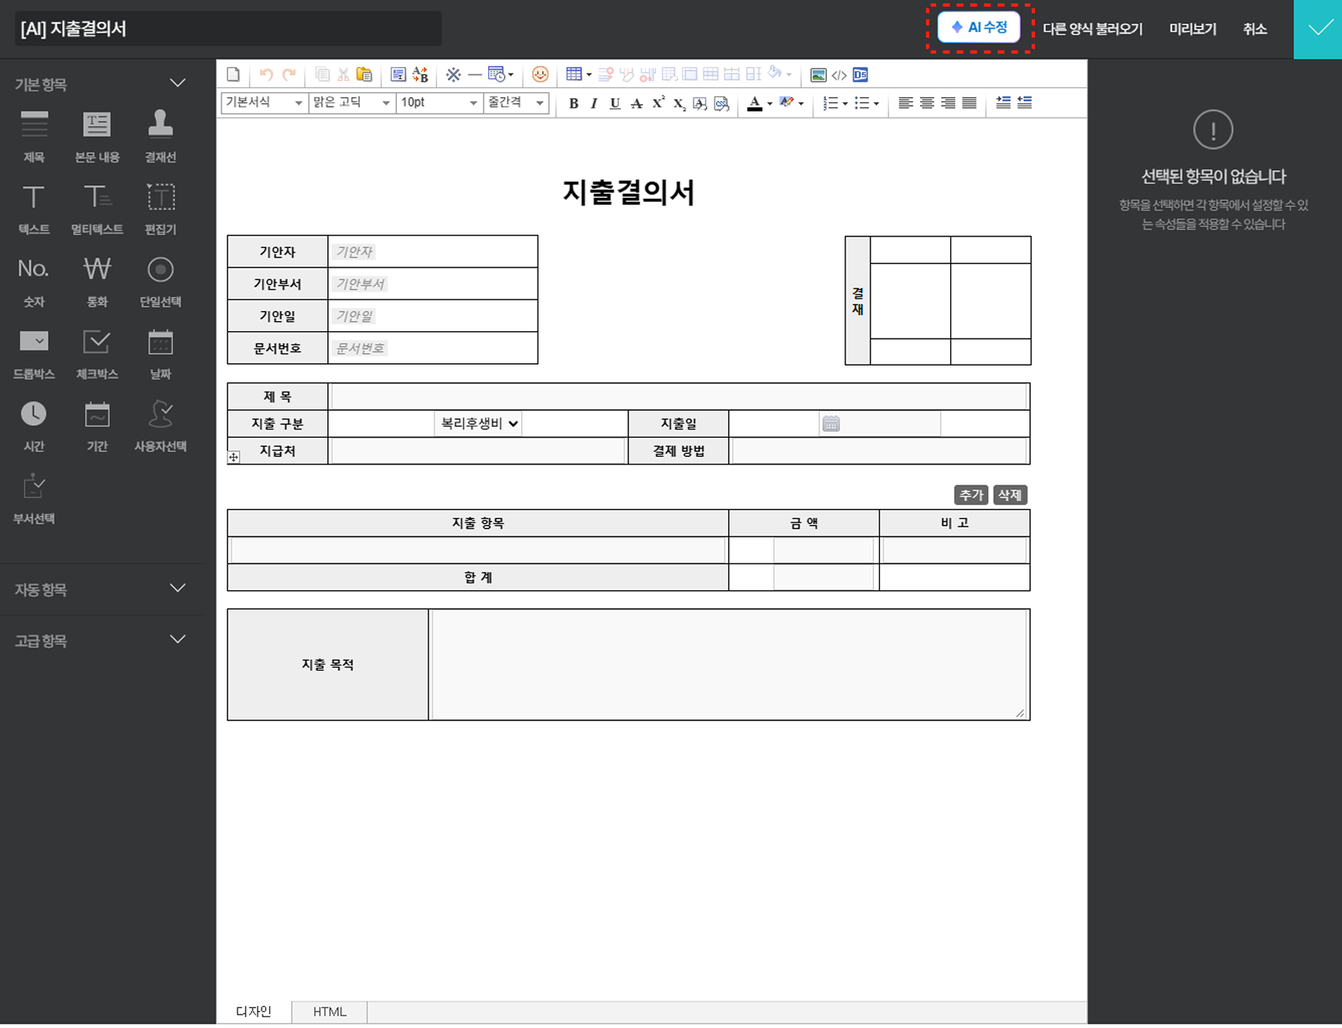Image resolution: width=1342 pixels, height=1028 pixels.
Task: Switch to the HTML tab
Action: 330,1011
